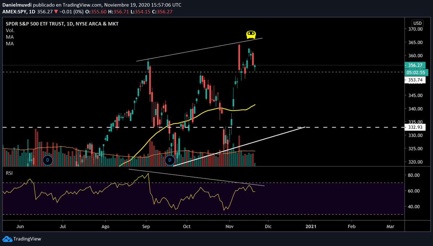Viewport: 433px width, 246px height.
Task: Click the white 332.93 price level label
Action: tap(416, 127)
